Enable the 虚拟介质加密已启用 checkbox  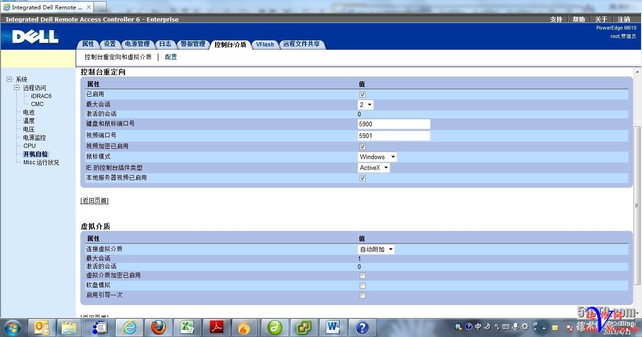(x=362, y=276)
